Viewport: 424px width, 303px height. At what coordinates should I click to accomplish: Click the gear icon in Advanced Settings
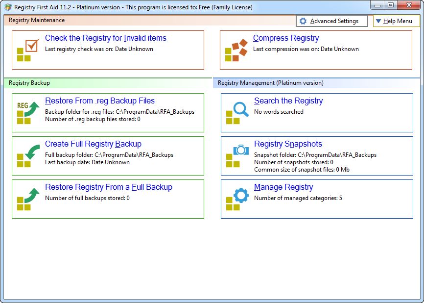tap(303, 21)
